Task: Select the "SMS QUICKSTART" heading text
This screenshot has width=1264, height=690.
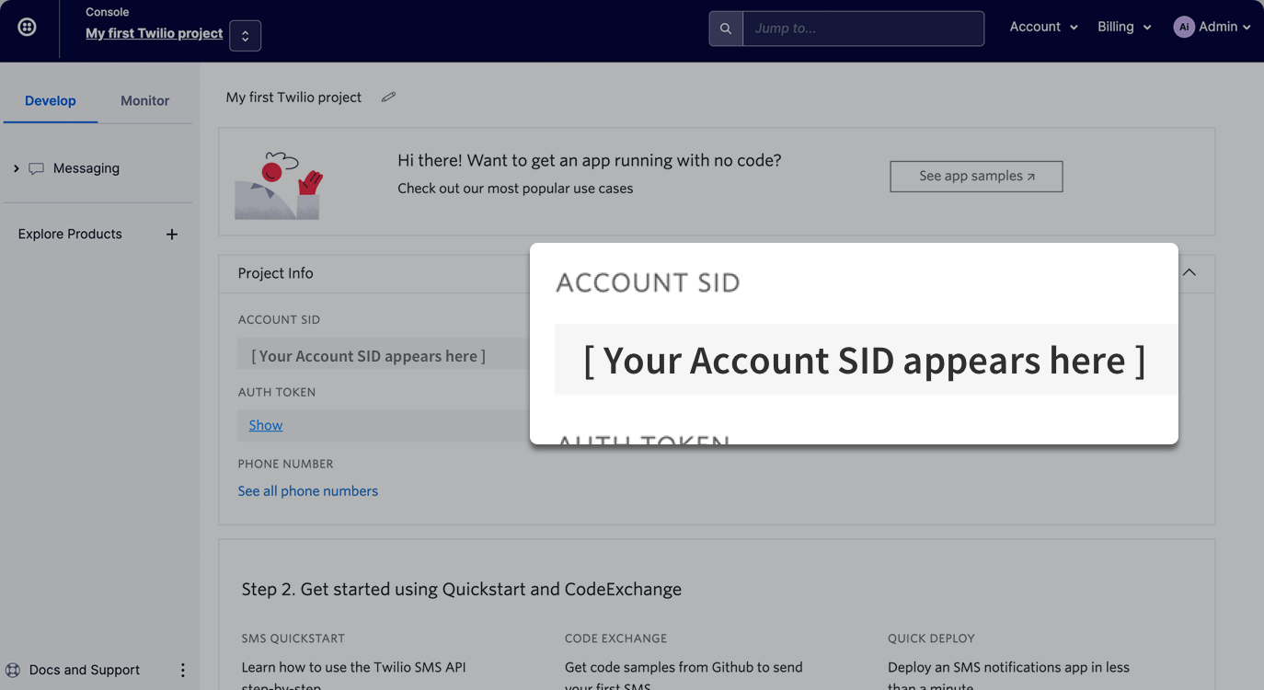Action: point(293,638)
